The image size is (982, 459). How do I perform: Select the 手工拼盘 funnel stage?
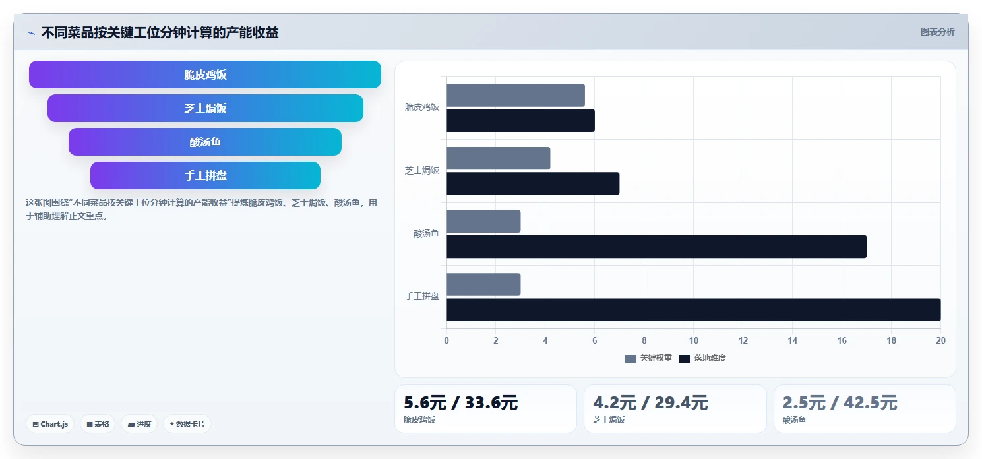point(205,175)
